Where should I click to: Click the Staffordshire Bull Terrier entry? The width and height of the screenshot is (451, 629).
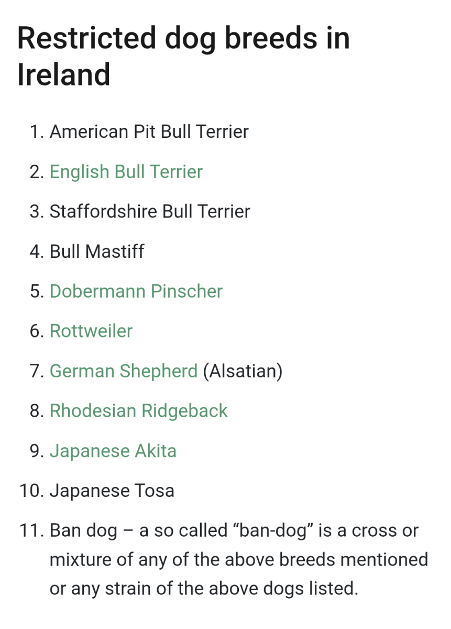coord(150,212)
